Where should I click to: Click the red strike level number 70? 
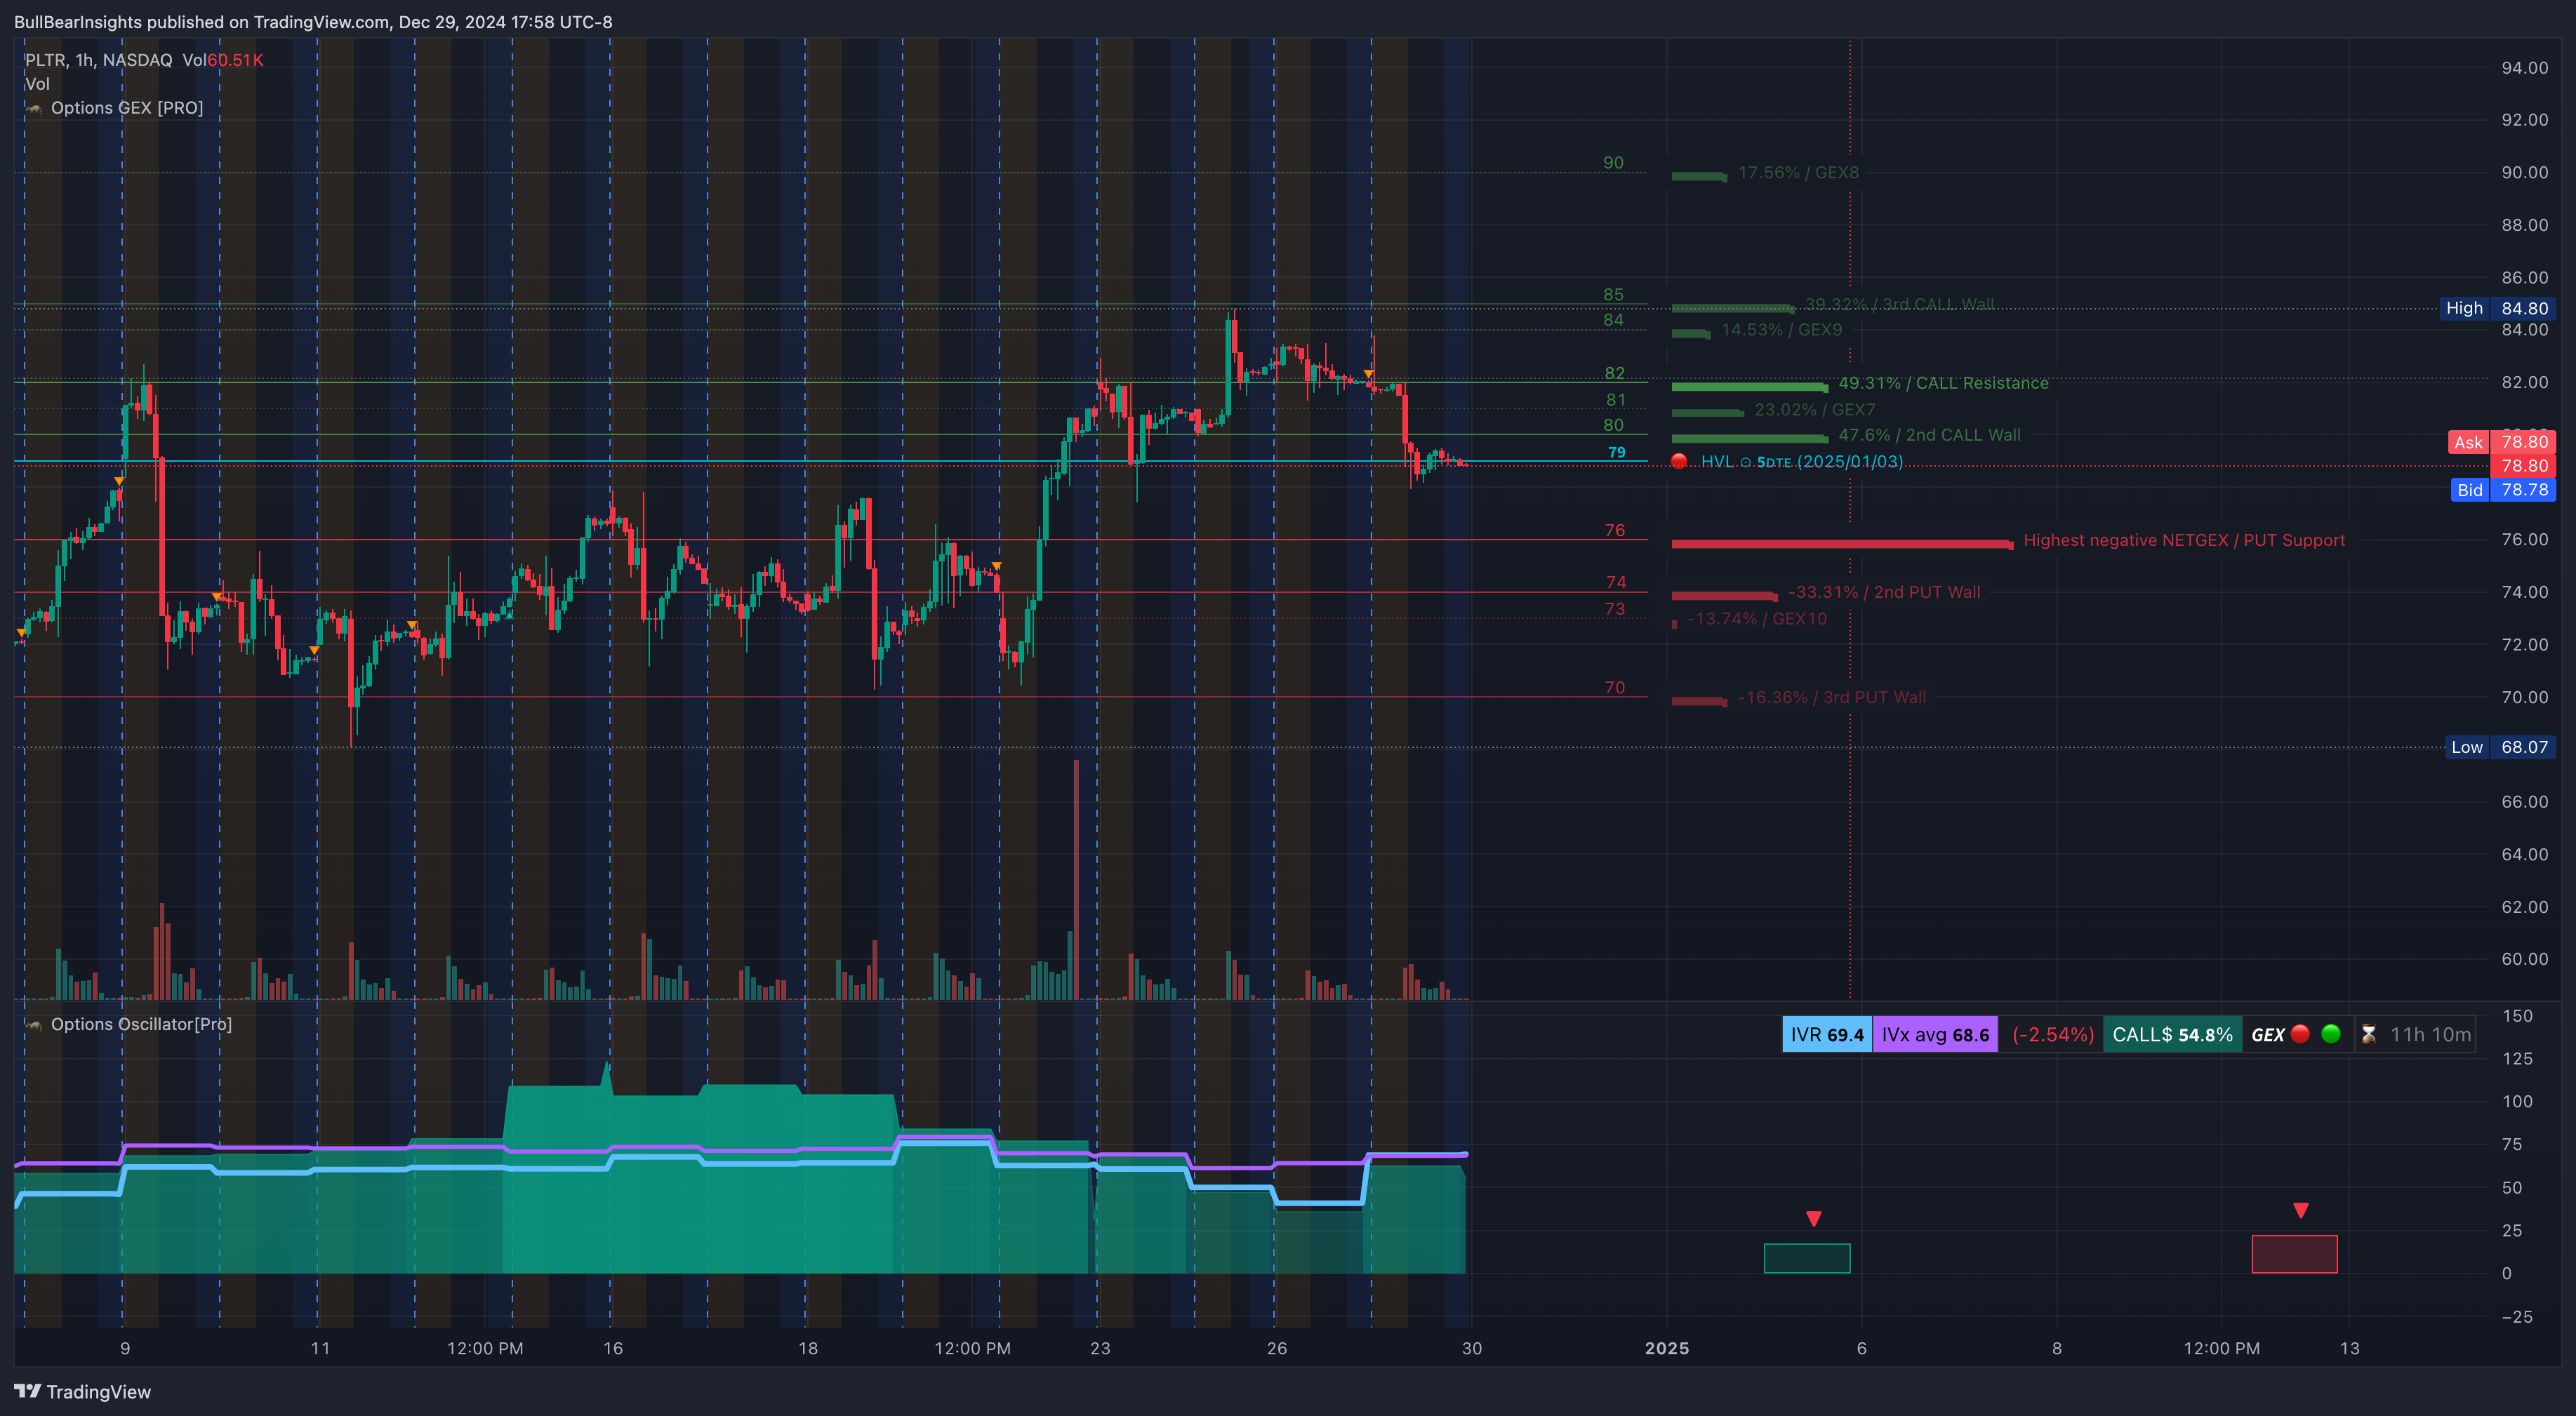tap(1615, 688)
